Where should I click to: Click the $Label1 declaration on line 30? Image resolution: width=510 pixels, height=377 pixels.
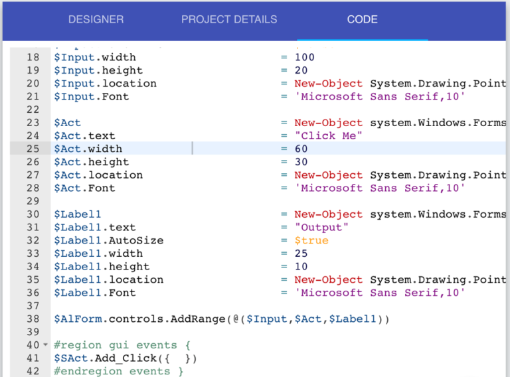point(78,214)
